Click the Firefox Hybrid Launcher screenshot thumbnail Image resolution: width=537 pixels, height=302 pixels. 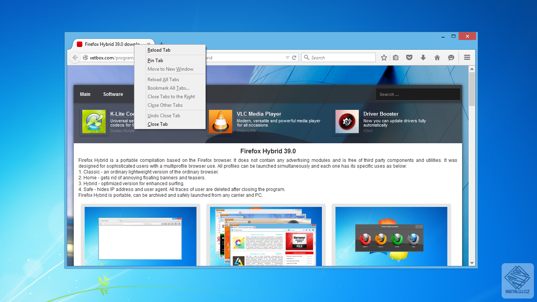coord(391,236)
